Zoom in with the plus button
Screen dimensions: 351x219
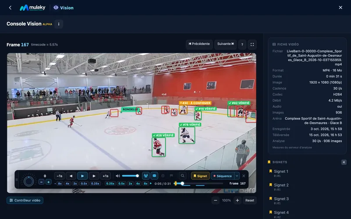(x=237, y=200)
